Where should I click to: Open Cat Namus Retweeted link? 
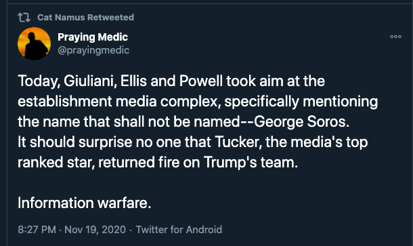point(85,18)
